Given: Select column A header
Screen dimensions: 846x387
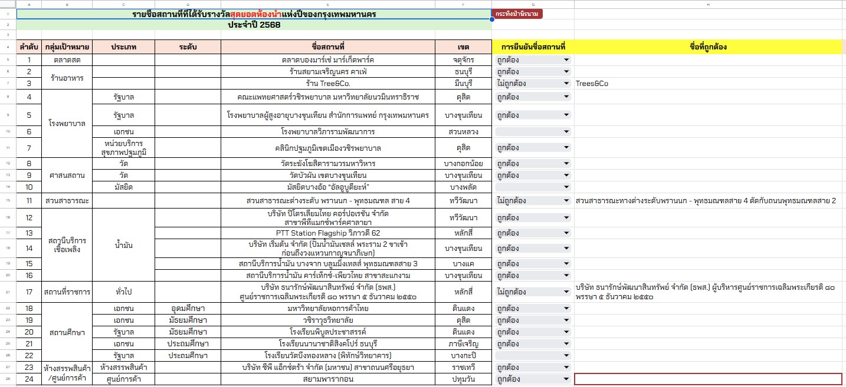Looking at the screenshot, I should click(x=29, y=5).
